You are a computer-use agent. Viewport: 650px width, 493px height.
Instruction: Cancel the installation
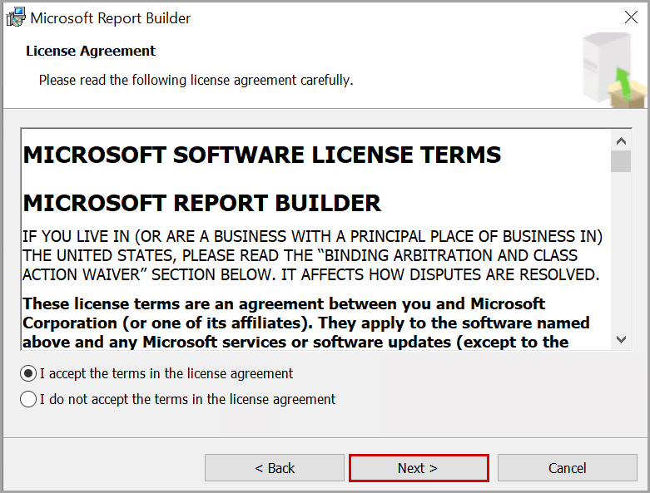pos(567,468)
